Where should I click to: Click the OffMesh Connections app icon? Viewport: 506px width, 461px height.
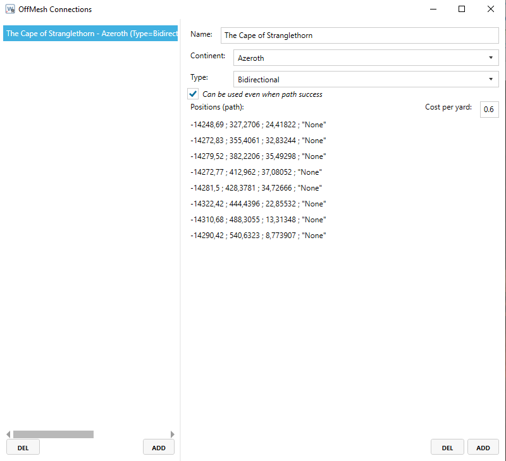point(10,9)
